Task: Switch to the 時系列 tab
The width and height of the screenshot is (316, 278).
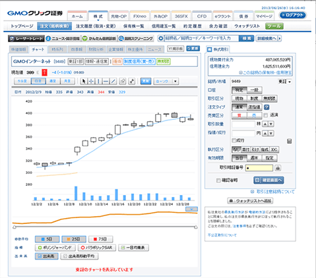Action: pyautogui.click(x=57, y=49)
